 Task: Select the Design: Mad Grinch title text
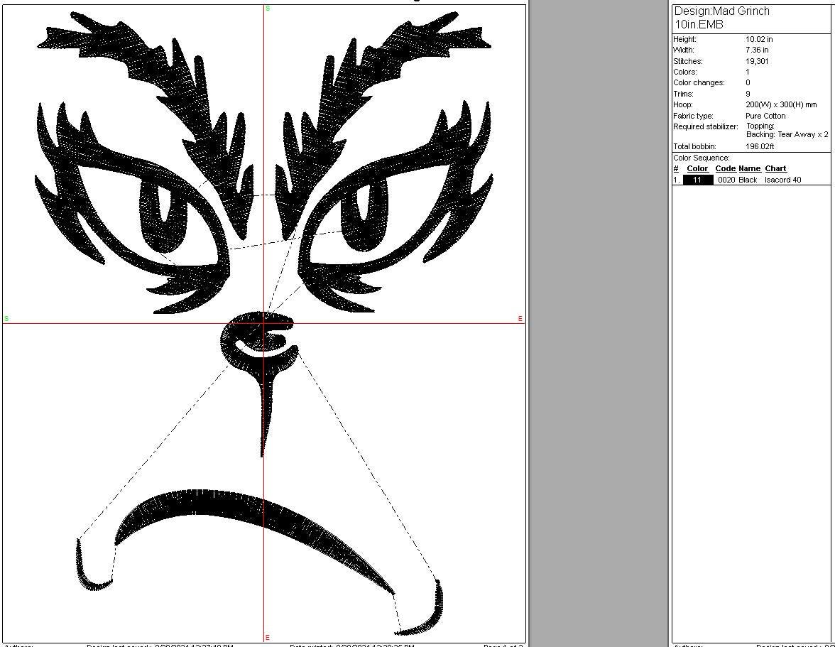coord(721,11)
